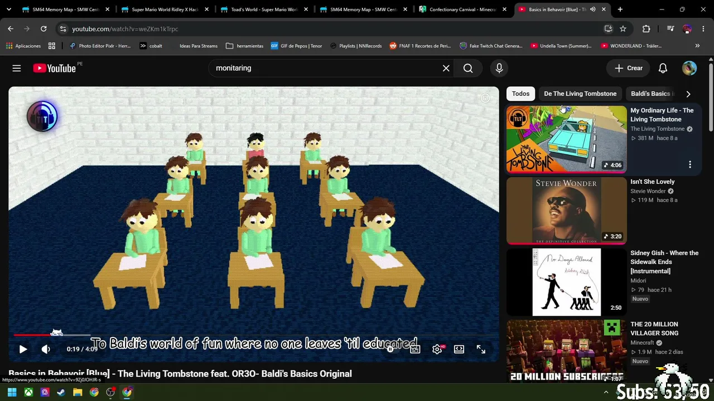This screenshot has height=401, width=714.
Task: Enter fullscreen video mode
Action: point(481,349)
